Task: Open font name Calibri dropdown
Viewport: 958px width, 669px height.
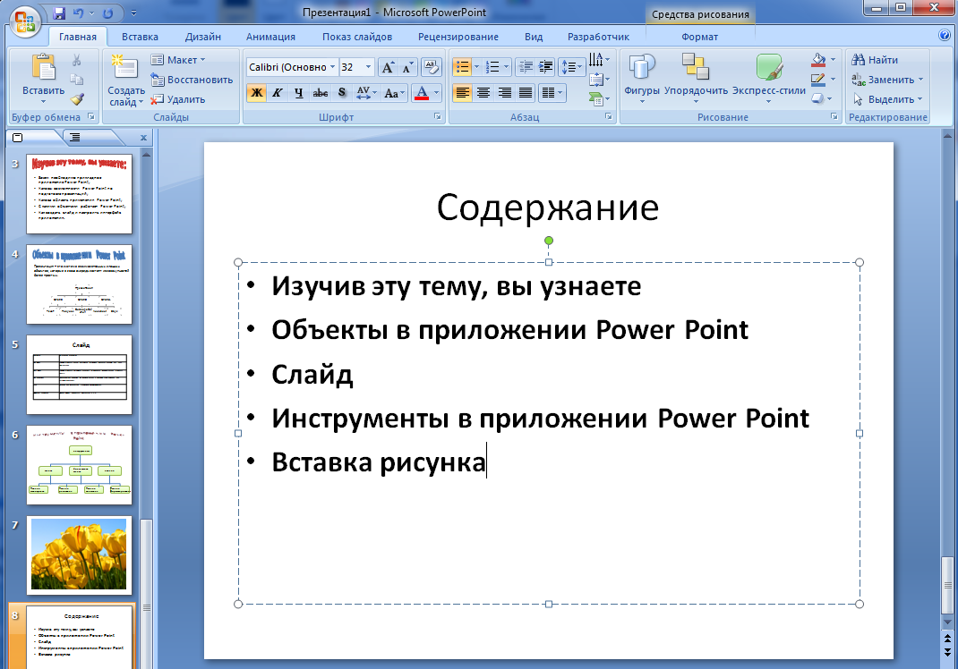Action: (333, 67)
